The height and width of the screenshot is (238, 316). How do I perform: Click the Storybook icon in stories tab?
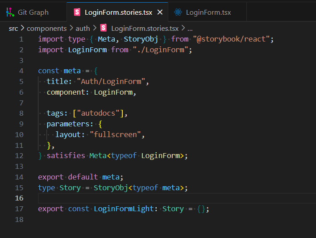point(77,13)
